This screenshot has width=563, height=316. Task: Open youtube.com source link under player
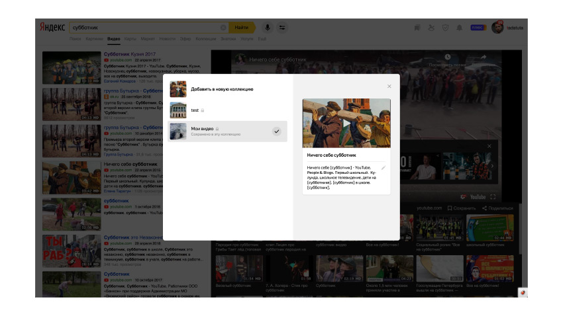click(x=429, y=208)
